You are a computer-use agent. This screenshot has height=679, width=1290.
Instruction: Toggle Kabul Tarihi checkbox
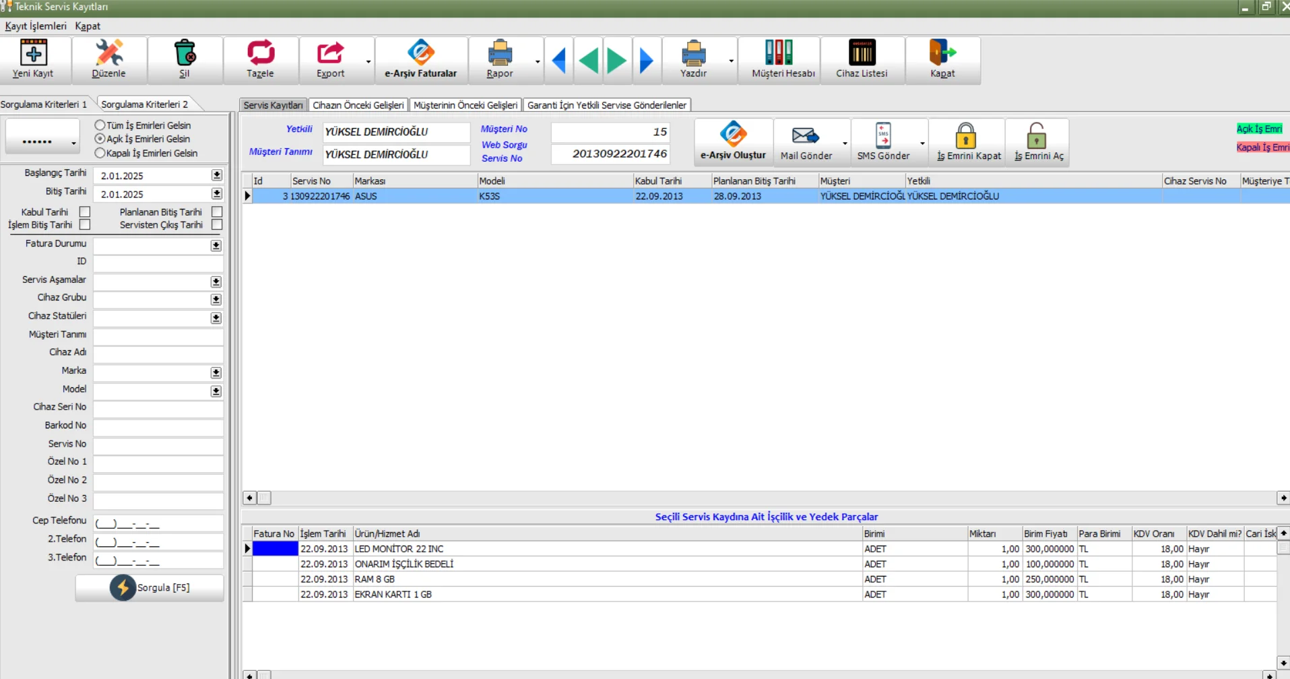pos(85,212)
